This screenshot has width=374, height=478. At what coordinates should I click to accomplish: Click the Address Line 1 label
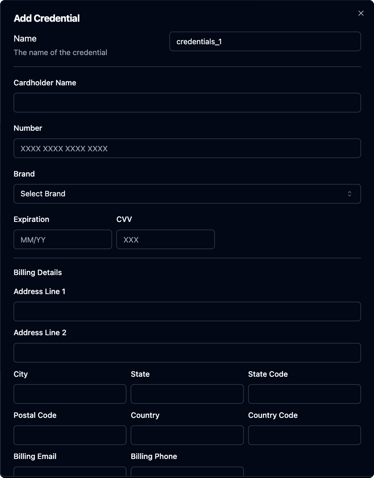click(x=39, y=291)
